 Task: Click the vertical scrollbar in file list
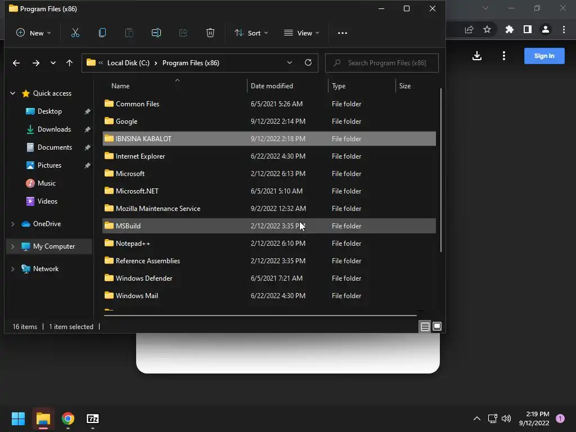click(440, 170)
